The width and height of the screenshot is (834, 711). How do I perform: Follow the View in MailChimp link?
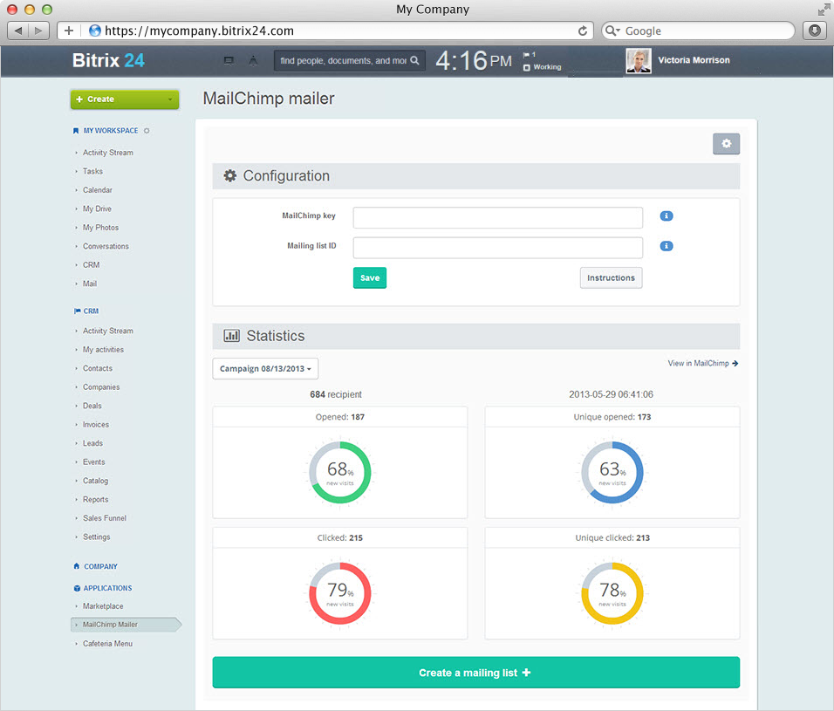703,363
